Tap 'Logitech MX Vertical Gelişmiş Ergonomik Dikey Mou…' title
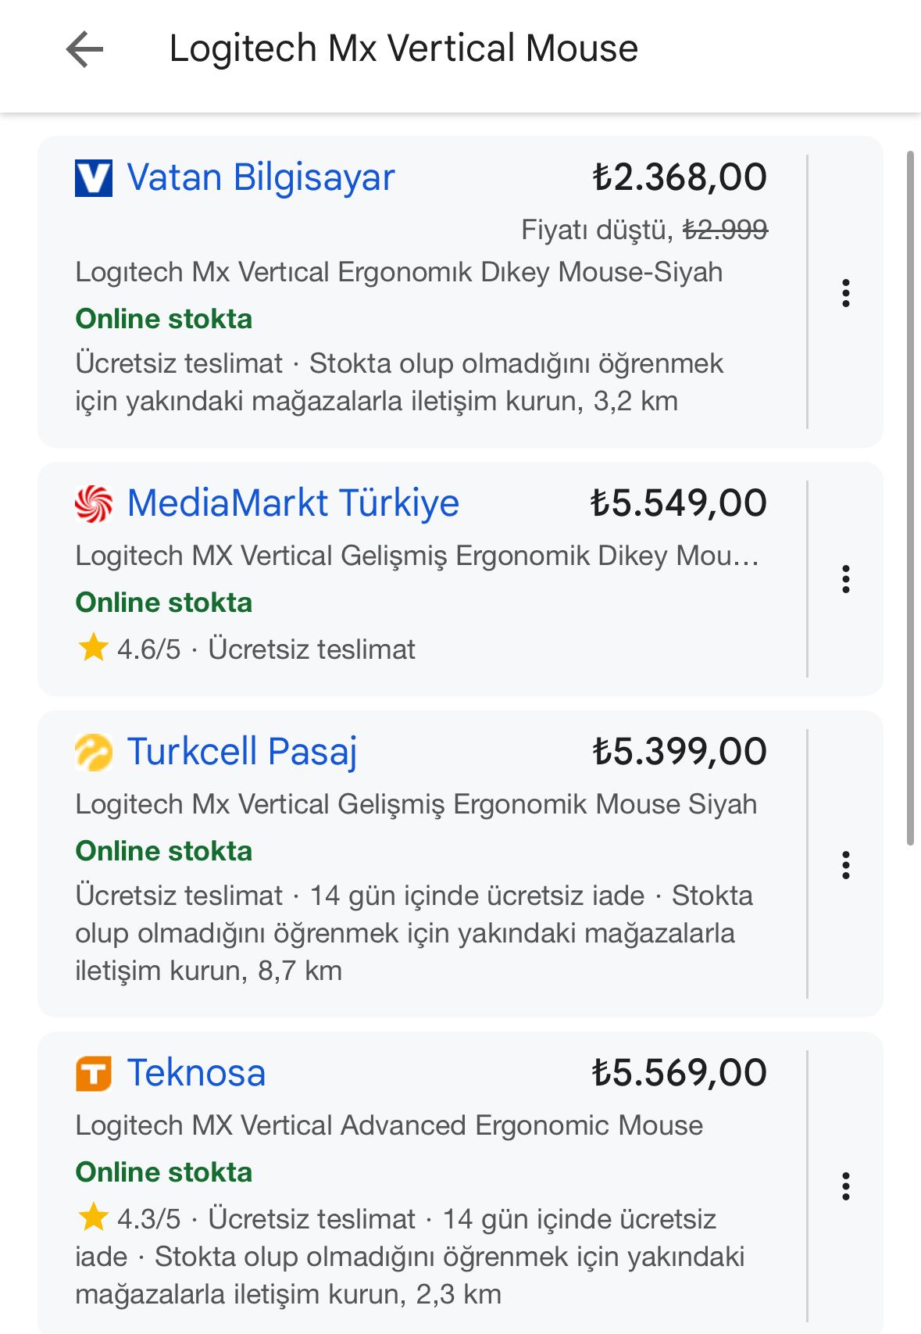This screenshot has height=1334, width=921. click(417, 556)
